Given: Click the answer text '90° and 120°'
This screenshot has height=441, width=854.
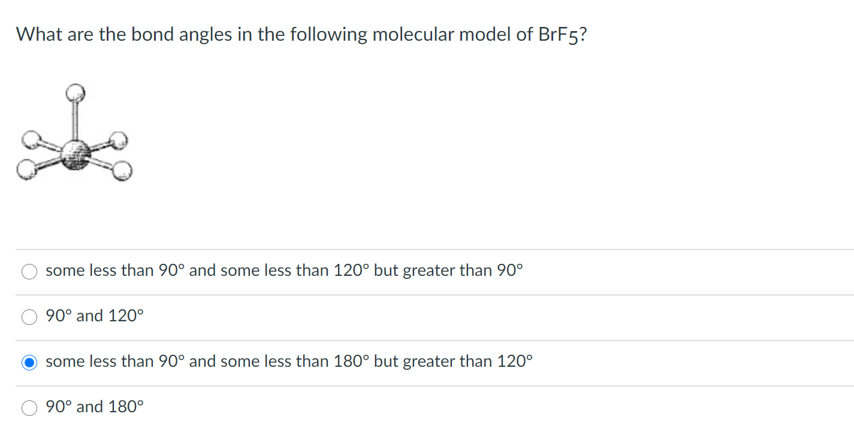Looking at the screenshot, I should pos(95,316).
